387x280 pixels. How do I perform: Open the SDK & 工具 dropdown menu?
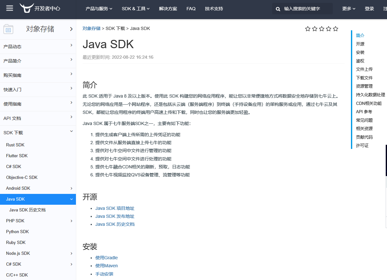136,9
